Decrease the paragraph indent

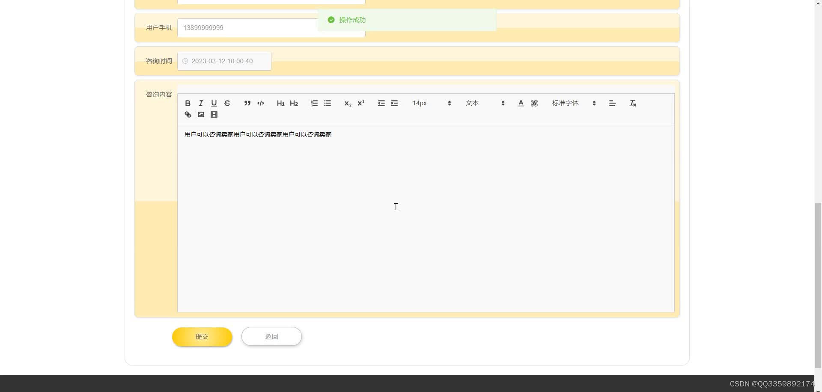pyautogui.click(x=381, y=103)
